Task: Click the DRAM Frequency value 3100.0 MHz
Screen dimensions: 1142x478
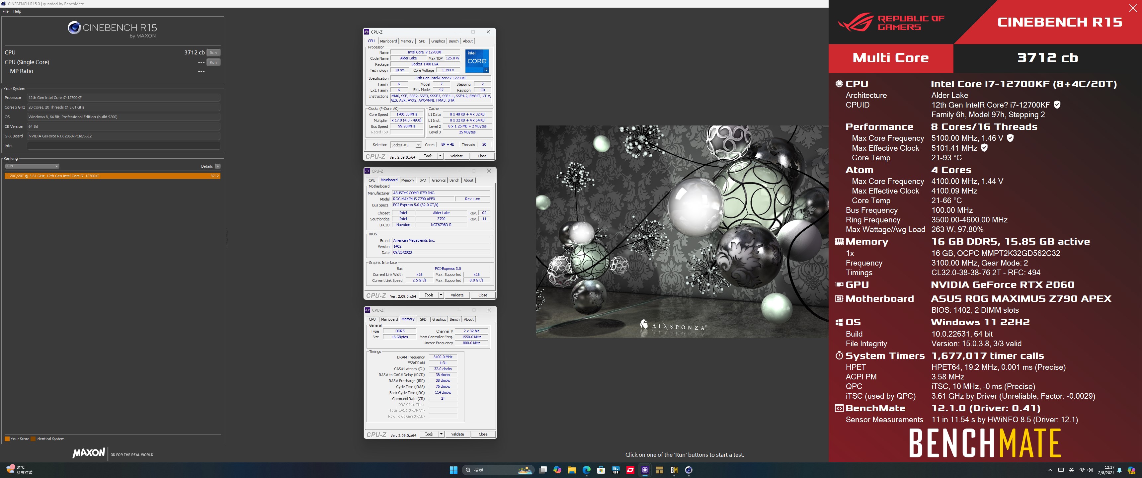Action: pyautogui.click(x=443, y=357)
